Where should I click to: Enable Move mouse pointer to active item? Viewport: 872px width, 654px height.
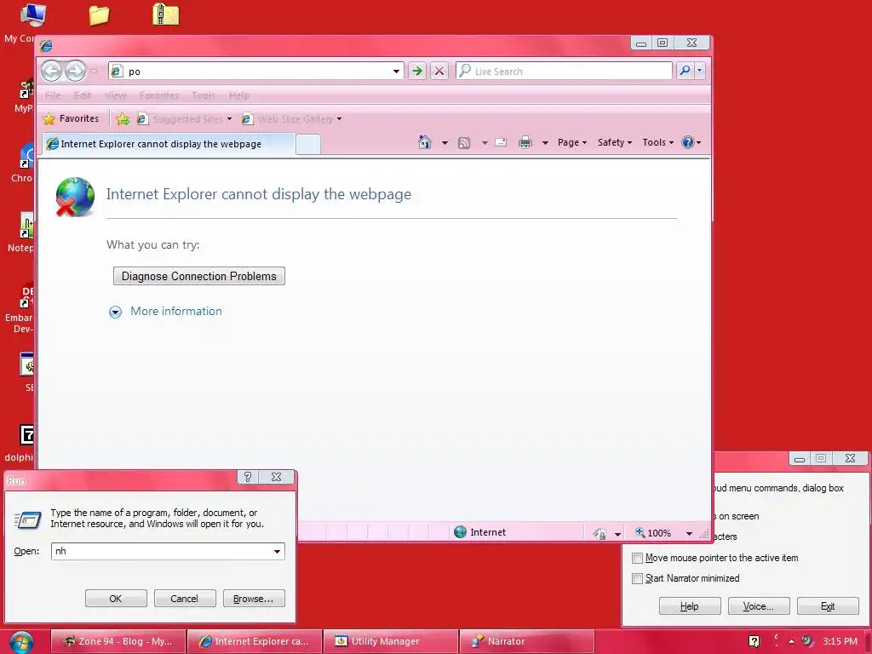click(637, 558)
